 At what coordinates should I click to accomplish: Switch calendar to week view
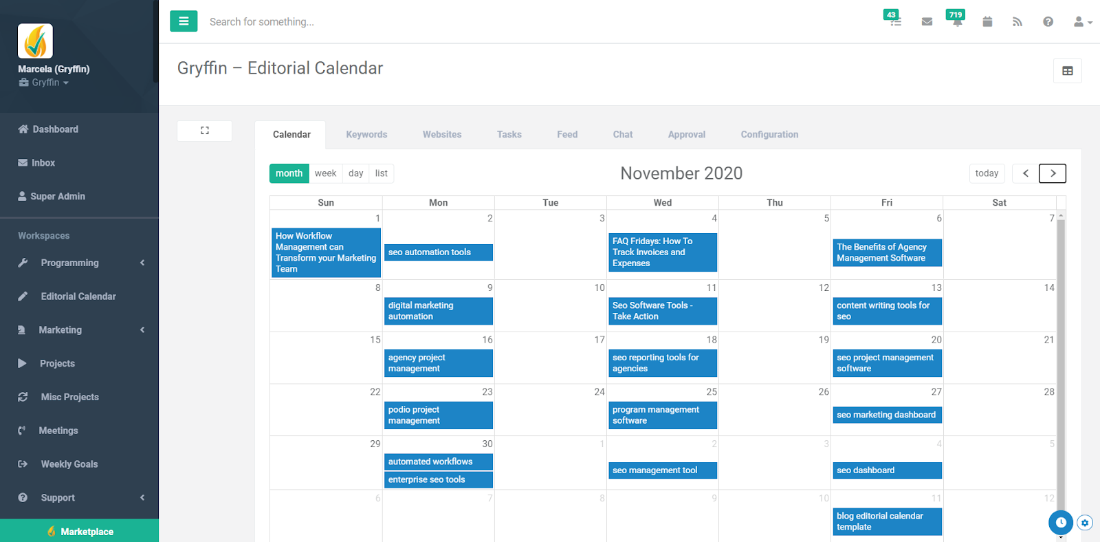325,173
